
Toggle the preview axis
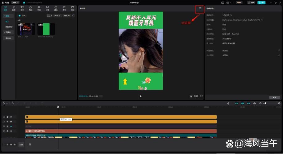tap(255, 103)
